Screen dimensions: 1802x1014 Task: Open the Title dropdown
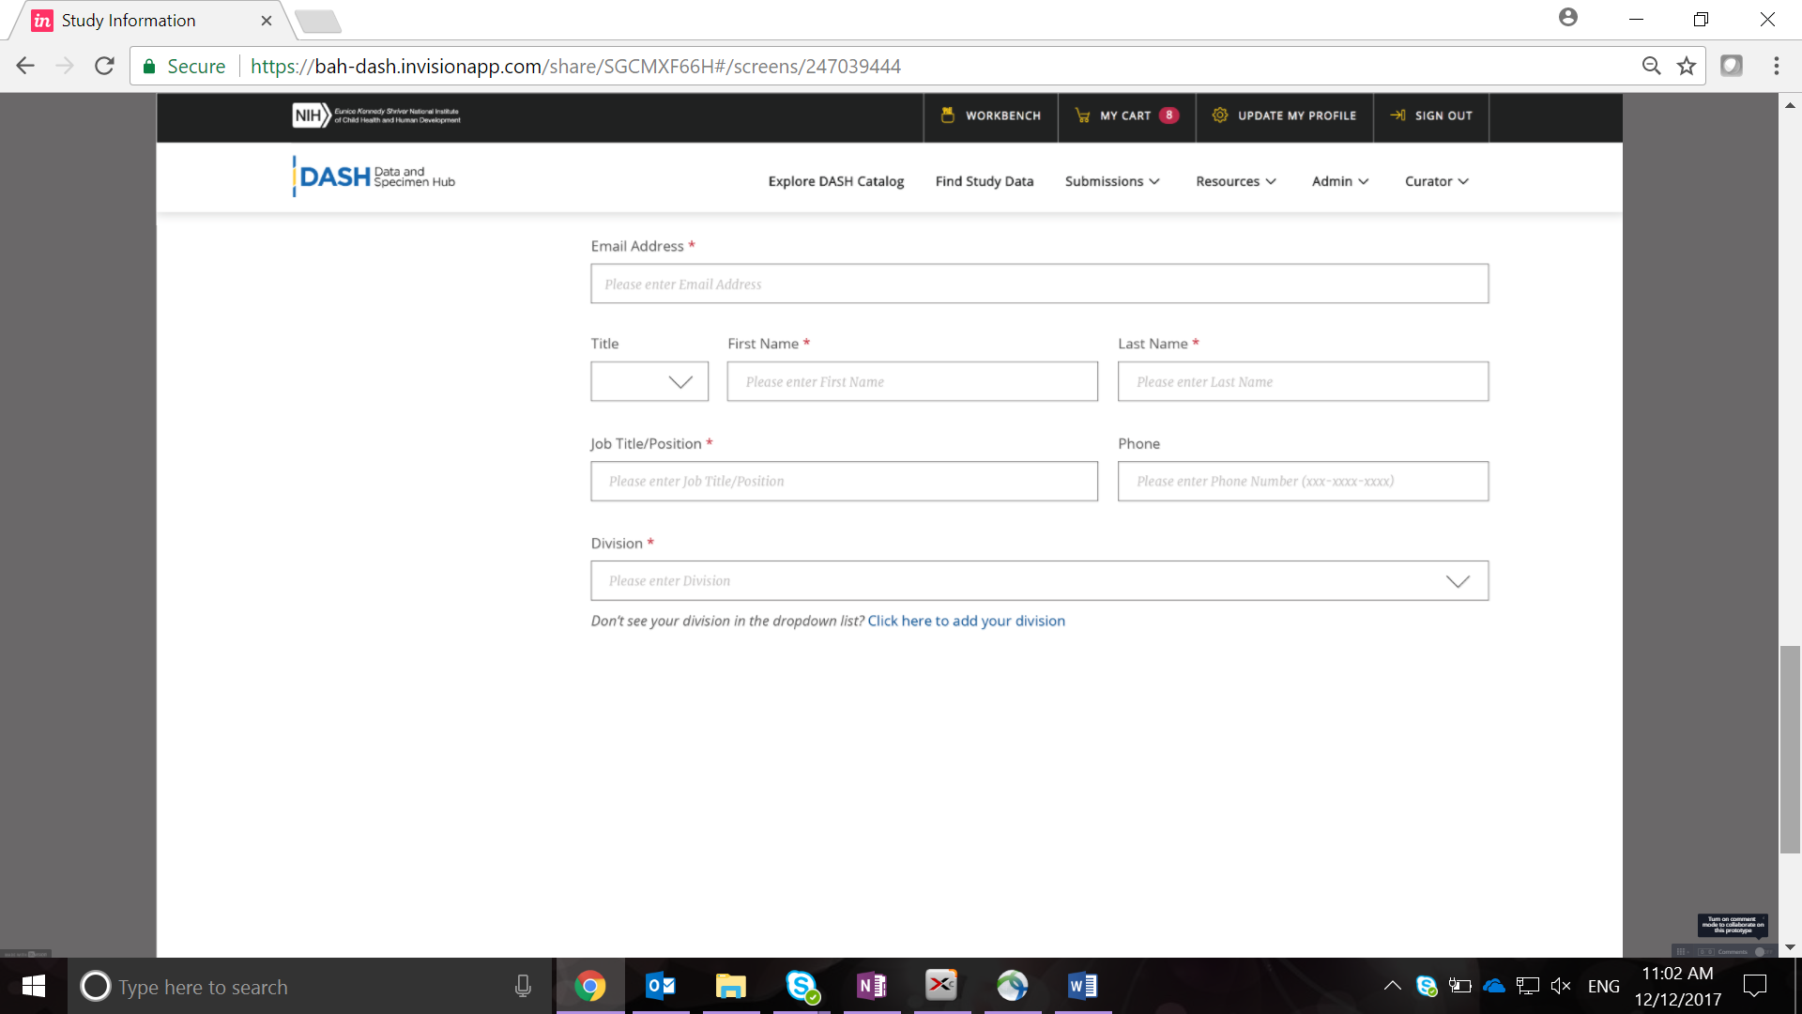pyautogui.click(x=649, y=382)
